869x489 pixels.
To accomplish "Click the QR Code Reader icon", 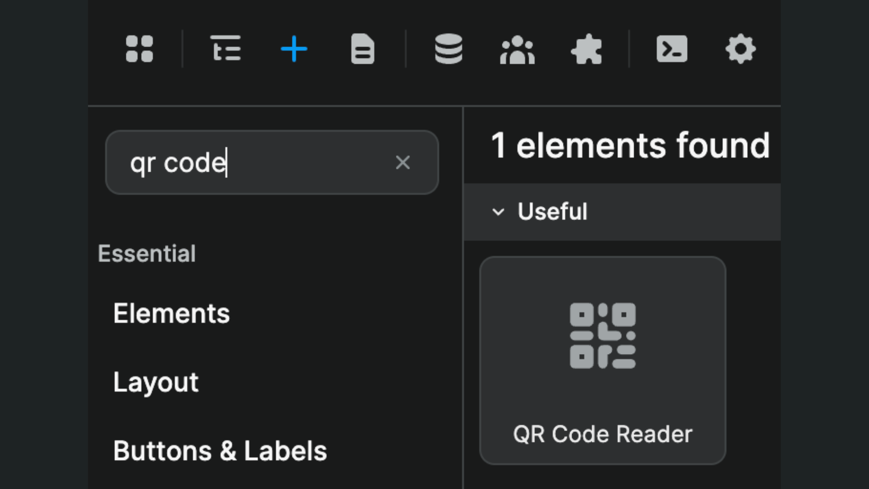I will 603,335.
